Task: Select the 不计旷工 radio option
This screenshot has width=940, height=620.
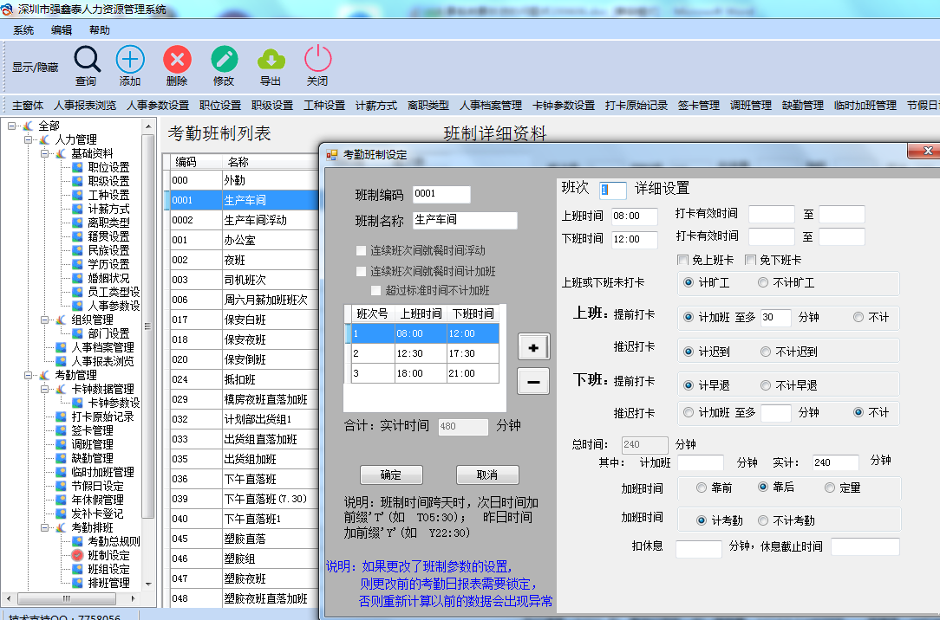Action: (763, 282)
